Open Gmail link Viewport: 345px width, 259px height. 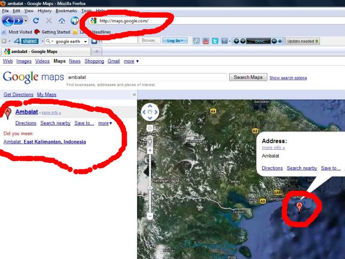(x=113, y=61)
